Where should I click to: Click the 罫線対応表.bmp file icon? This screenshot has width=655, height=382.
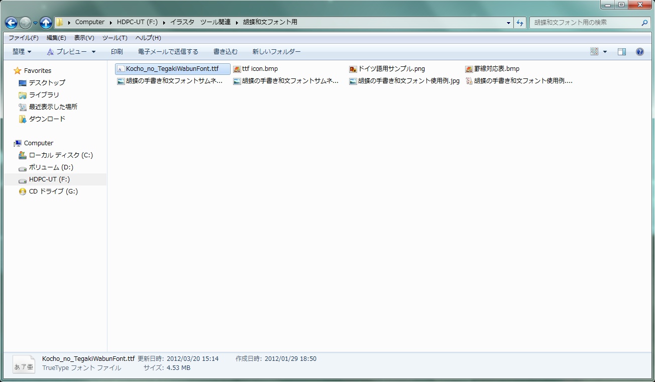point(469,69)
